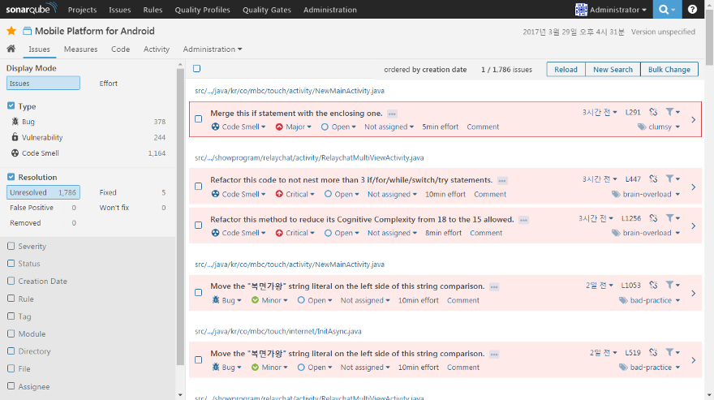Click the SonarQube logo
The width and height of the screenshot is (714, 400).
tap(32, 9)
